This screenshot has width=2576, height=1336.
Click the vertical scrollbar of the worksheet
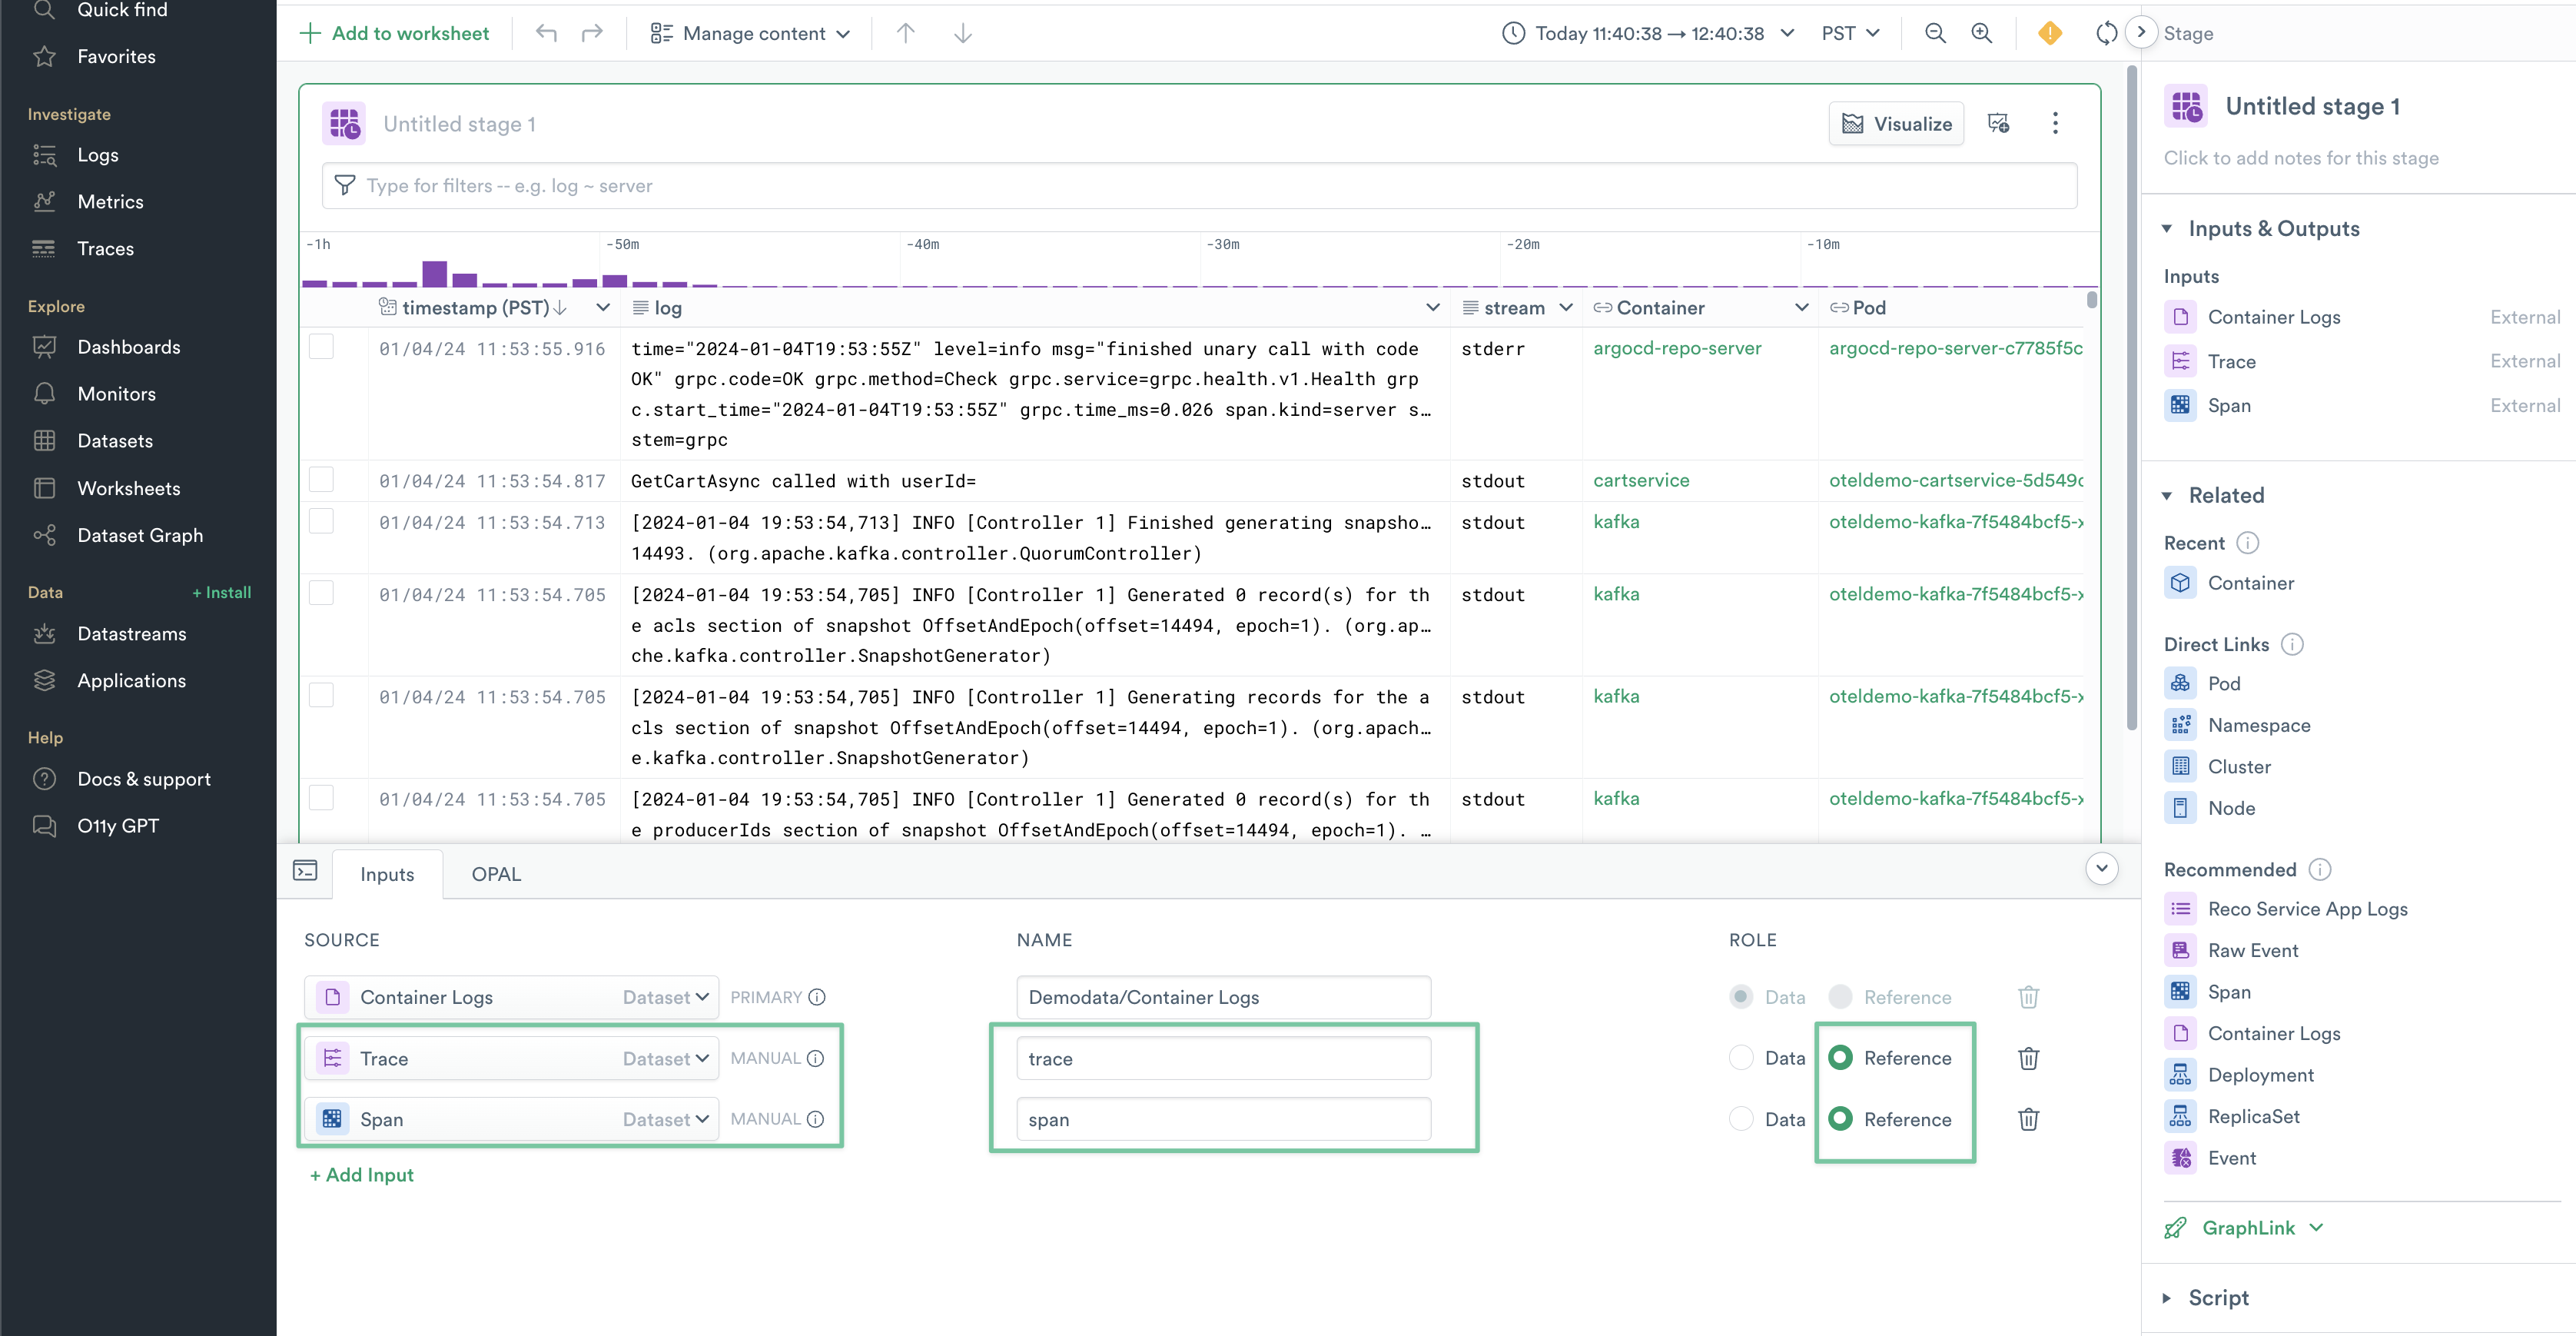click(x=2131, y=400)
